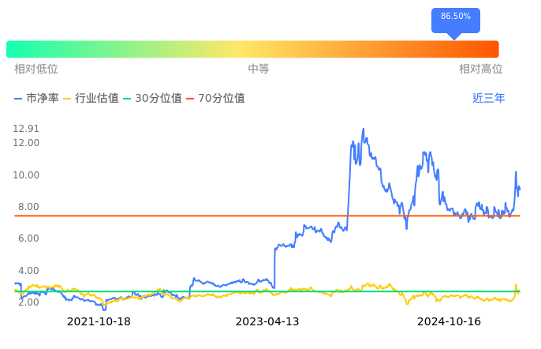Click the orange line marker beside 70分位值
The image size is (541, 349).
(x=190, y=99)
